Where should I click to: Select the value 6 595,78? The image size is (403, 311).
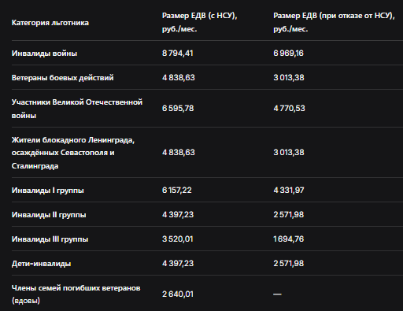(x=178, y=109)
